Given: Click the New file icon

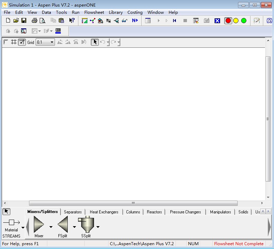Looking at the screenshot, I should pos(8,21).
